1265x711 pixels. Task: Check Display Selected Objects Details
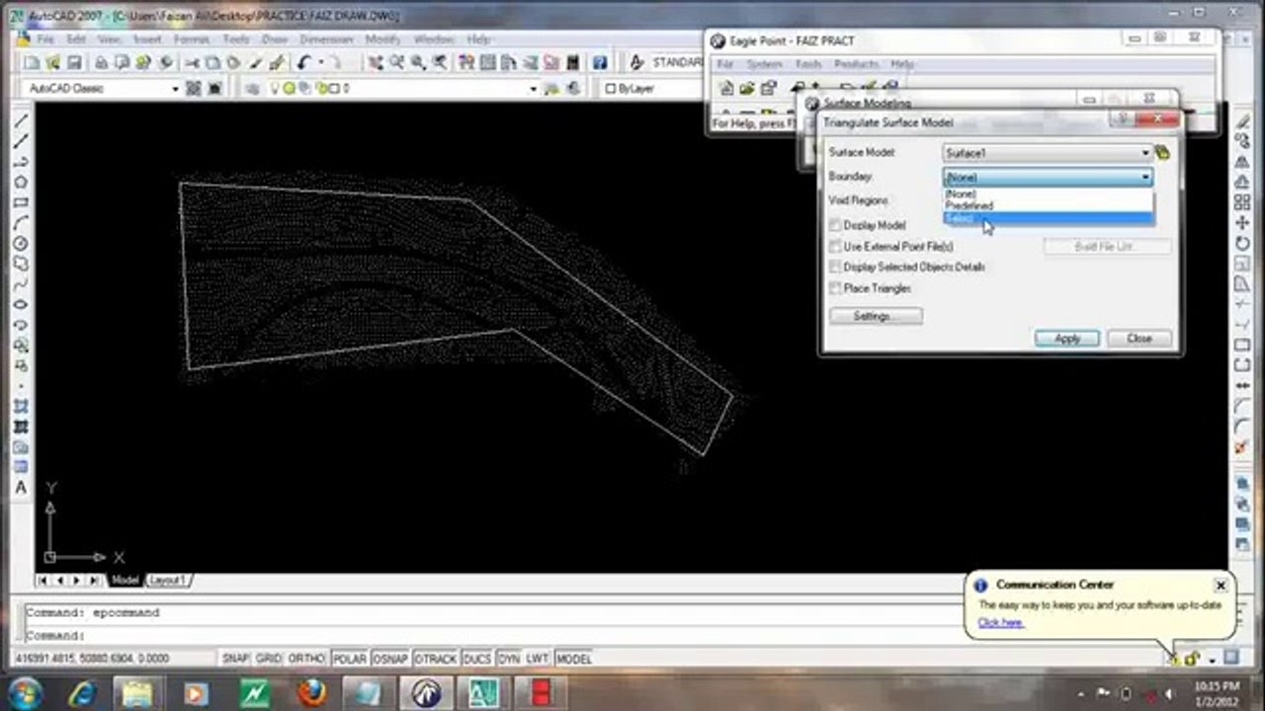coord(836,267)
